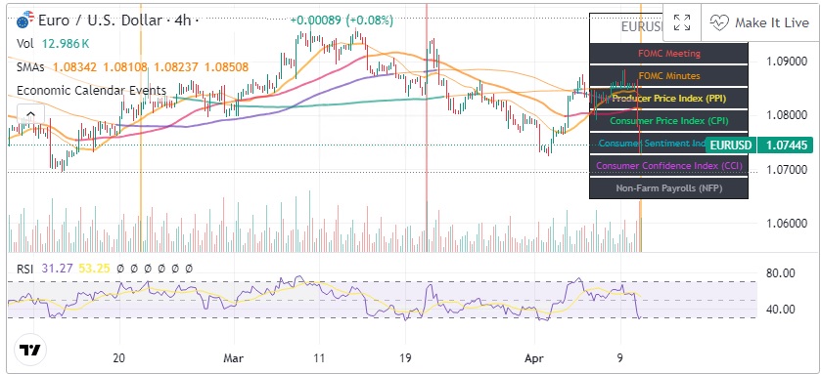Click the Euro/US Dollar flag icon
This screenshot has width=821, height=374.
(25, 20)
